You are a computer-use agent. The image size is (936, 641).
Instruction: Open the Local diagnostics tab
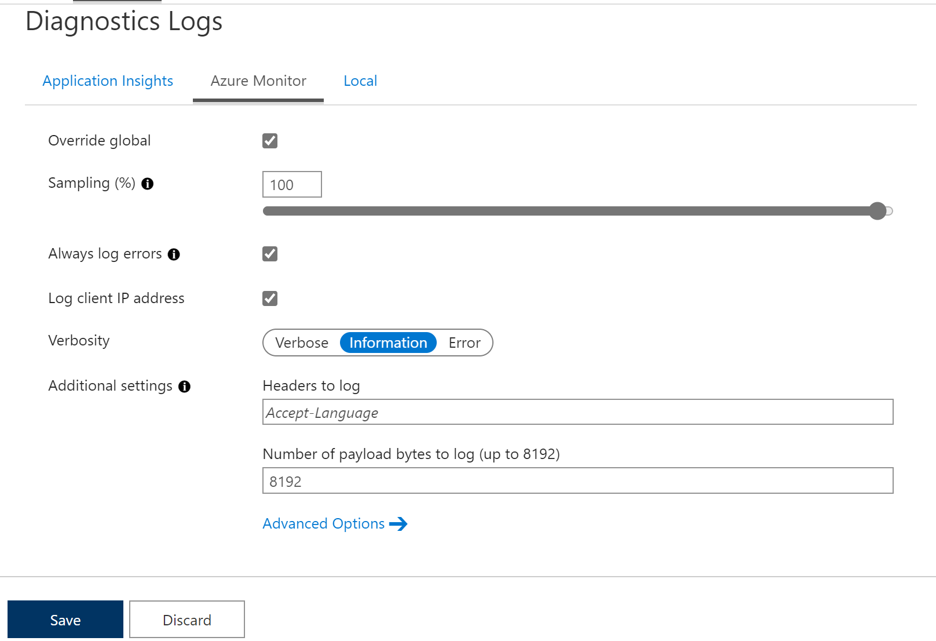pyautogui.click(x=360, y=81)
